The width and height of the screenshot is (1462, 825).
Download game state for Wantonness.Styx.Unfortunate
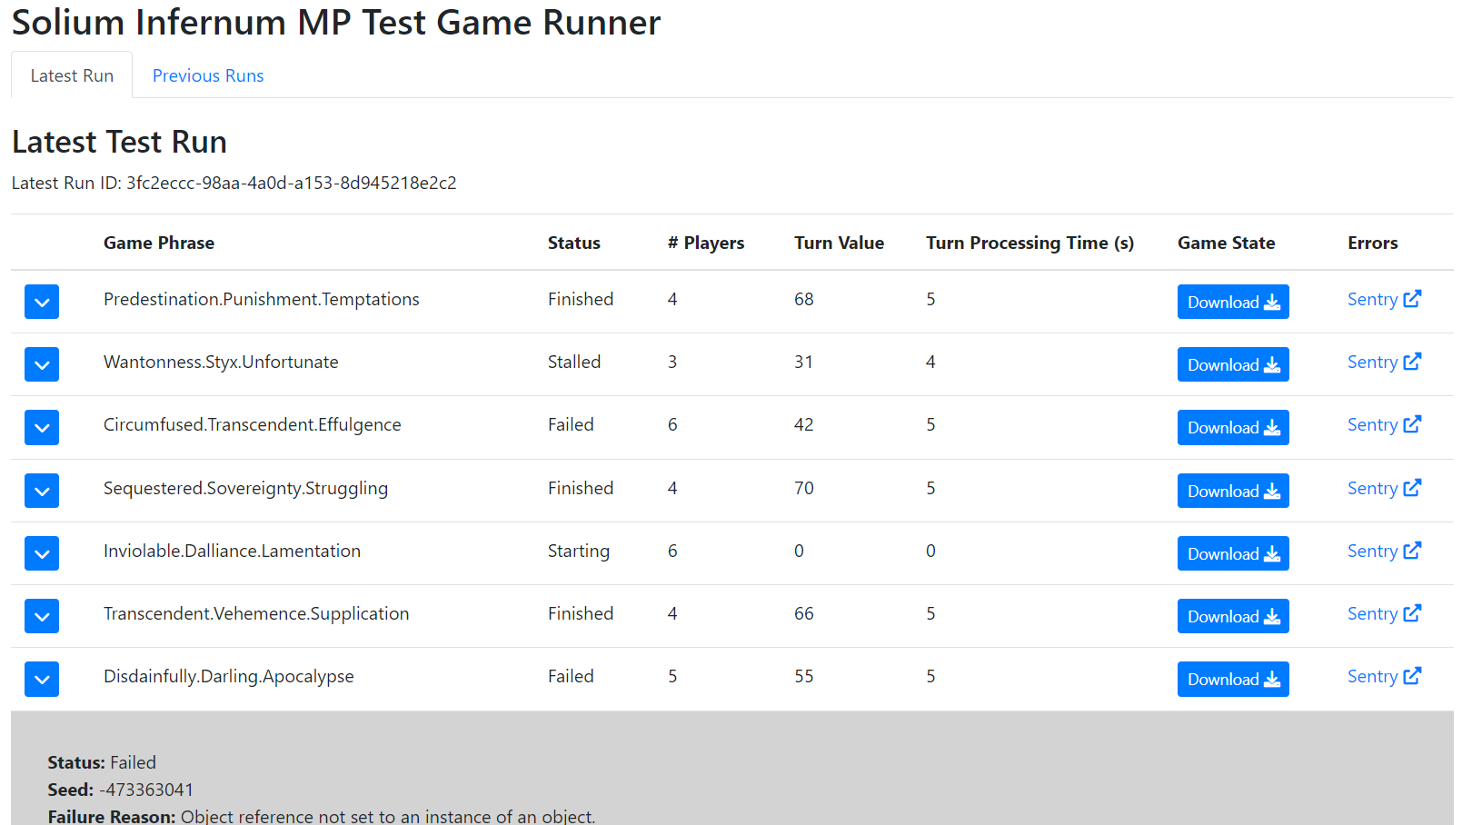click(1232, 364)
